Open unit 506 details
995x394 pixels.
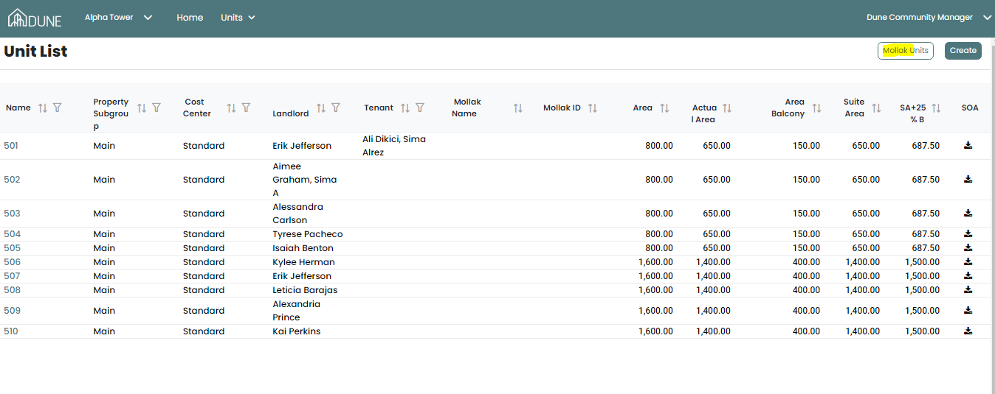click(12, 262)
